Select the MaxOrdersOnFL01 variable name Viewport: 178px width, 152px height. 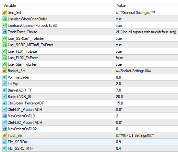click(22, 116)
